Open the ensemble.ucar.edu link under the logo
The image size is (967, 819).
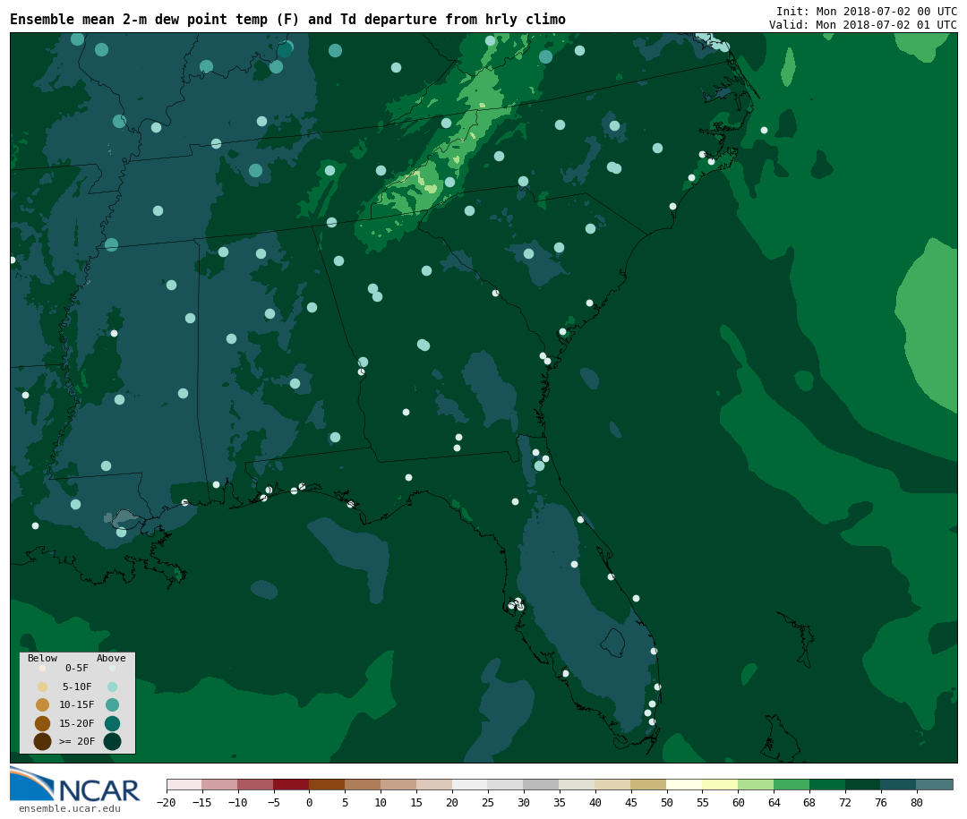pos(69,808)
